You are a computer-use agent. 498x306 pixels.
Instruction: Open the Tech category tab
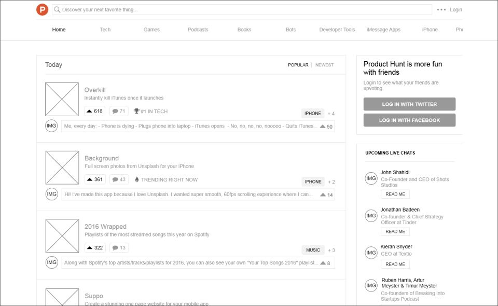click(x=105, y=30)
